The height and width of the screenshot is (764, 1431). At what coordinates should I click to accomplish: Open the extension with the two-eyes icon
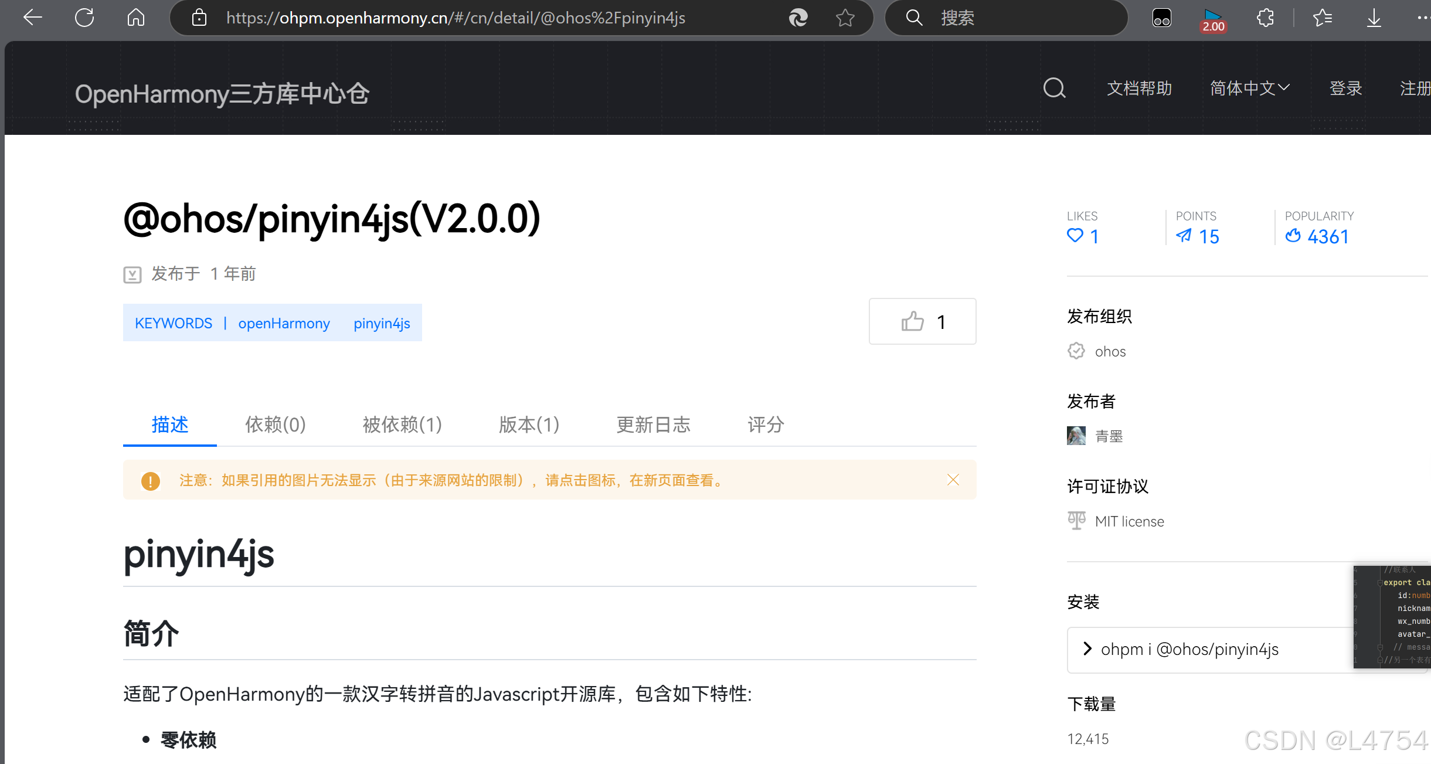click(x=1161, y=18)
